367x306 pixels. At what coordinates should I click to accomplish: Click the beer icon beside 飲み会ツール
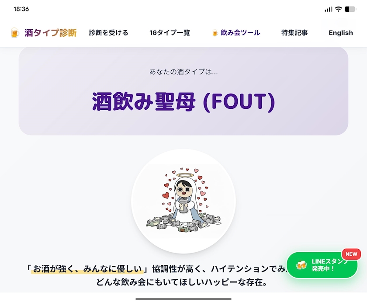click(x=215, y=33)
